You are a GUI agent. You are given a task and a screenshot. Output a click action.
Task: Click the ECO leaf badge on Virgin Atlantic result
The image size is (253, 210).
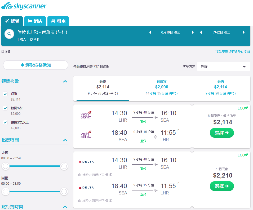[x=243, y=108]
